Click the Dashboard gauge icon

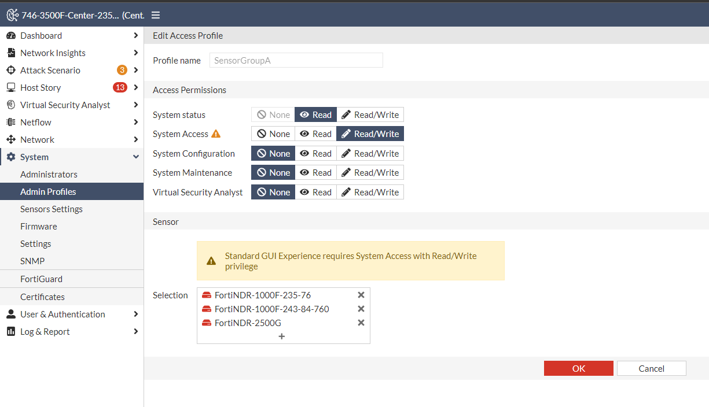10,35
